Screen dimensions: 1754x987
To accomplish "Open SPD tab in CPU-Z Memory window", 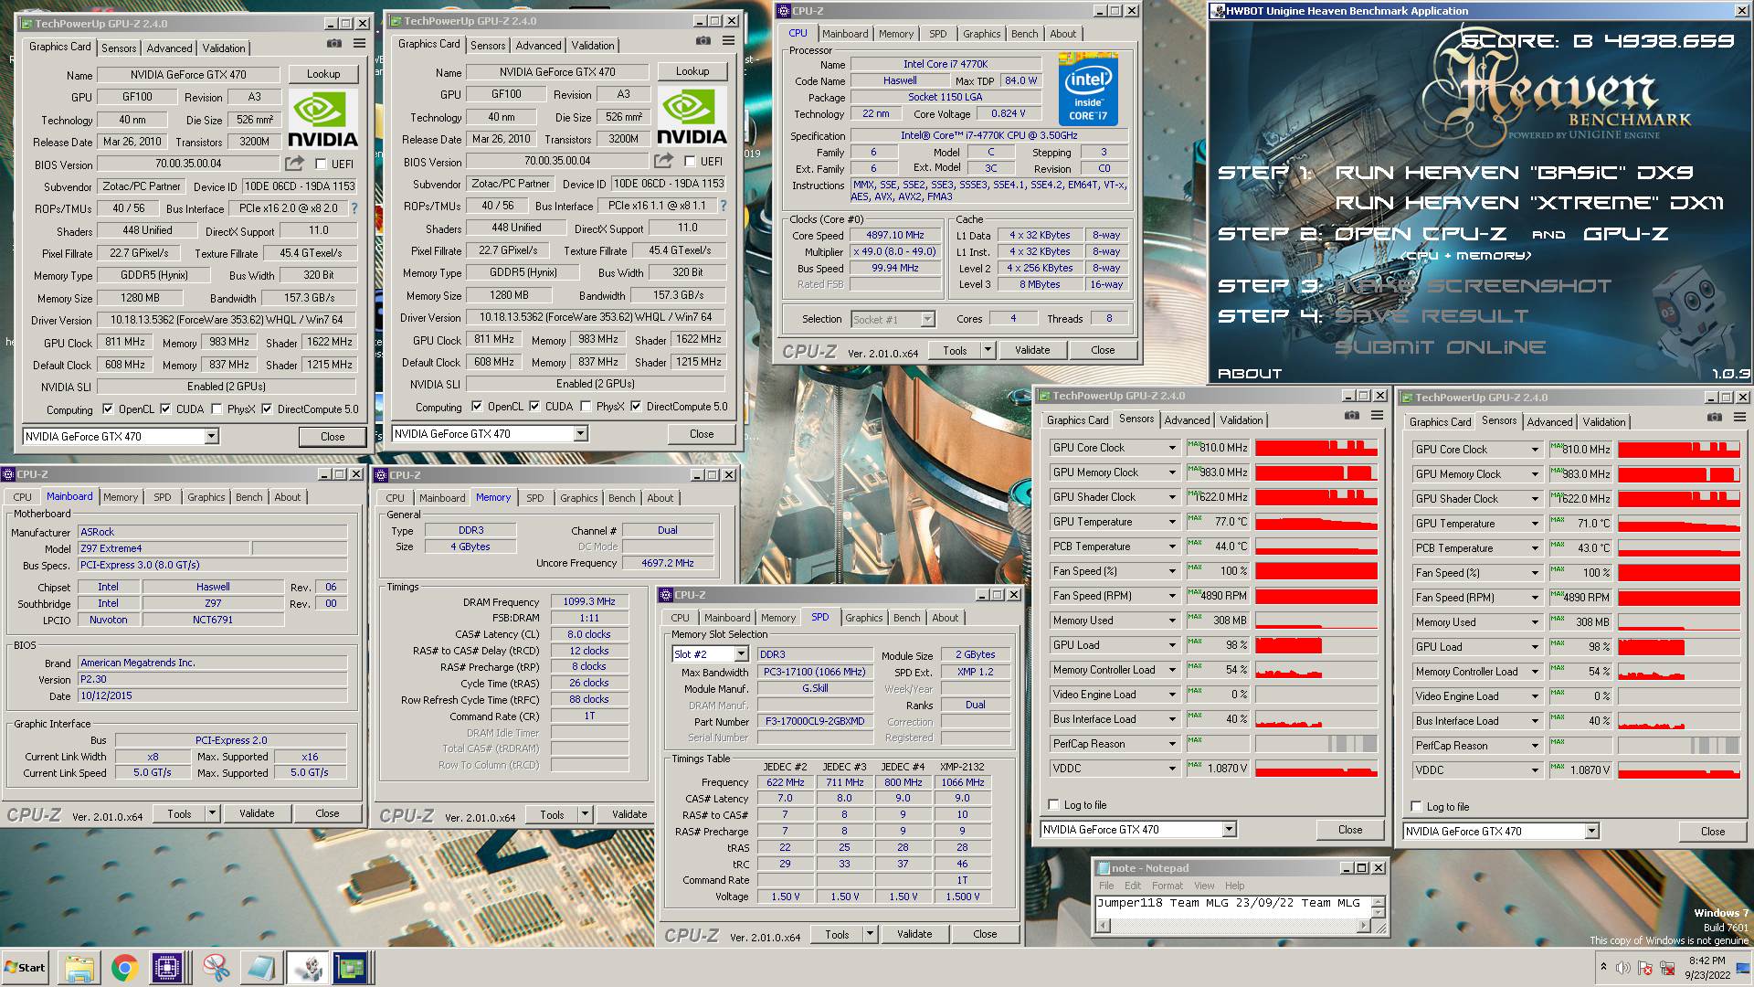I will click(535, 498).
